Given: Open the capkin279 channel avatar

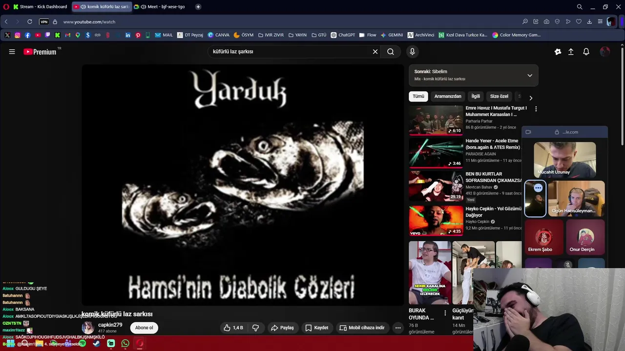Looking at the screenshot, I should (88, 328).
